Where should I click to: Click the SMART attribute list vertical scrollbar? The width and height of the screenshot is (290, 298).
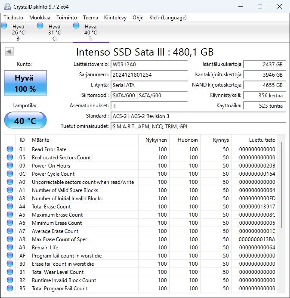282,185
